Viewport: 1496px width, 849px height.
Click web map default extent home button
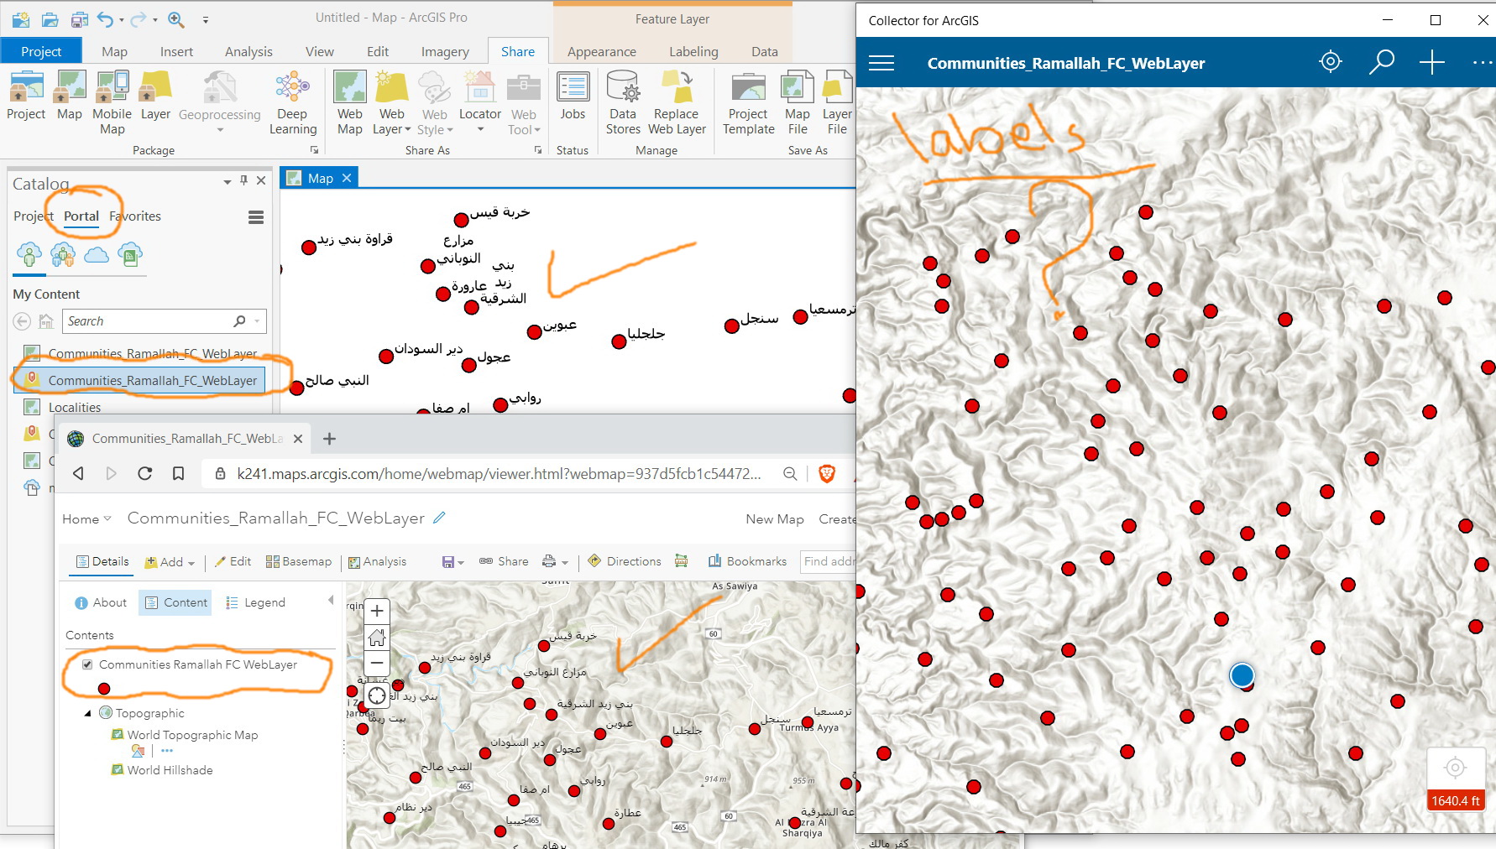(x=377, y=638)
